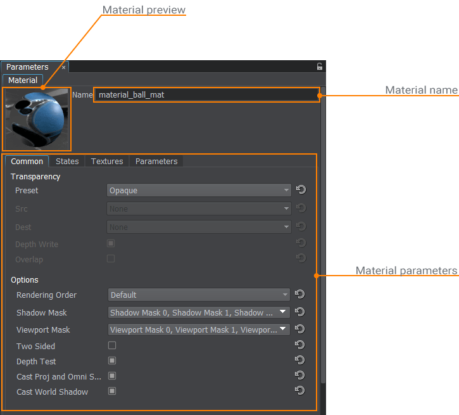Reset the Depth Test option
The height and width of the screenshot is (415, 459).
click(x=300, y=361)
